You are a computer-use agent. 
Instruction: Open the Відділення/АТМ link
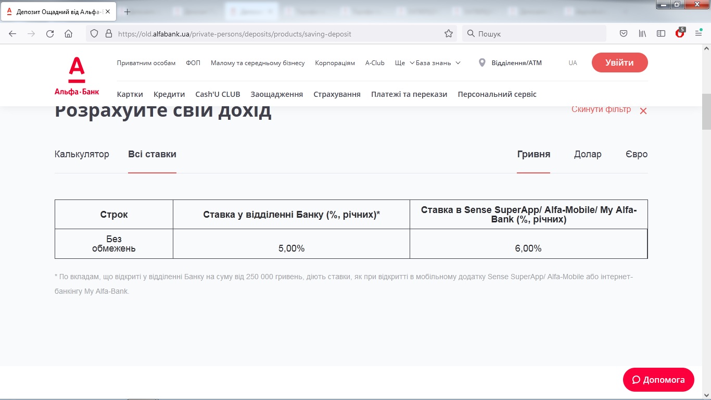517,63
